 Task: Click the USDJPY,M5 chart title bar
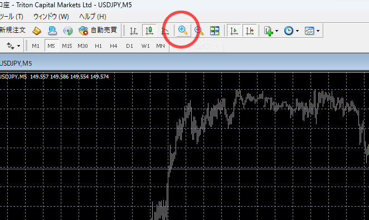point(184,63)
